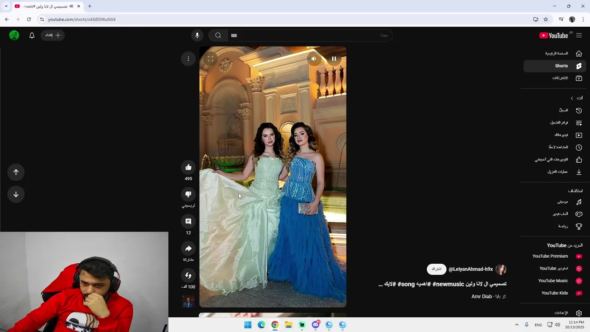
Task: Click the install app icon in address bar
Action: click(x=536, y=19)
